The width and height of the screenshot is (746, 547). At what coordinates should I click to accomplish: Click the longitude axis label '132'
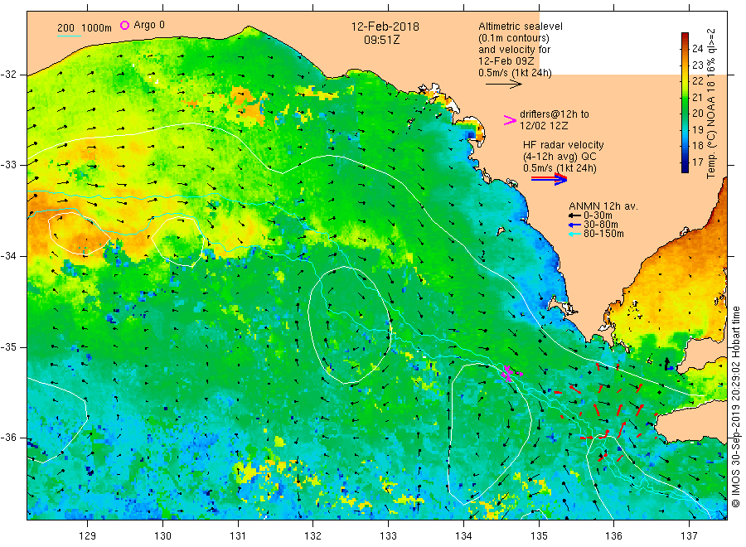pos(313,536)
